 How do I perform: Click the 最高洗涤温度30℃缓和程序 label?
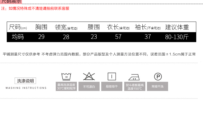(x=66, y=86)
